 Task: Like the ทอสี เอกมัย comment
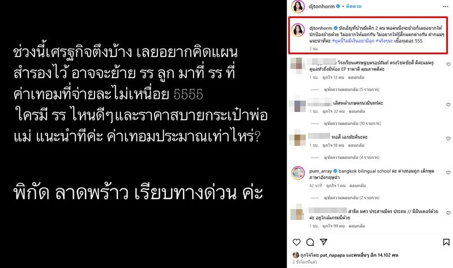448,139
